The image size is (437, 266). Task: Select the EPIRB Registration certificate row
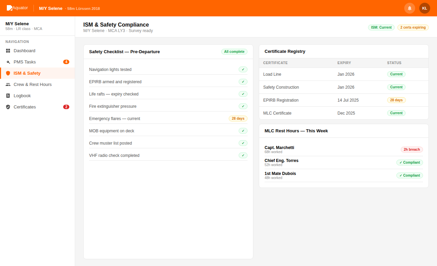(x=344, y=100)
